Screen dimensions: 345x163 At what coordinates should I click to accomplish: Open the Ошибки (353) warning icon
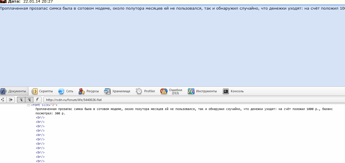click(x=164, y=91)
